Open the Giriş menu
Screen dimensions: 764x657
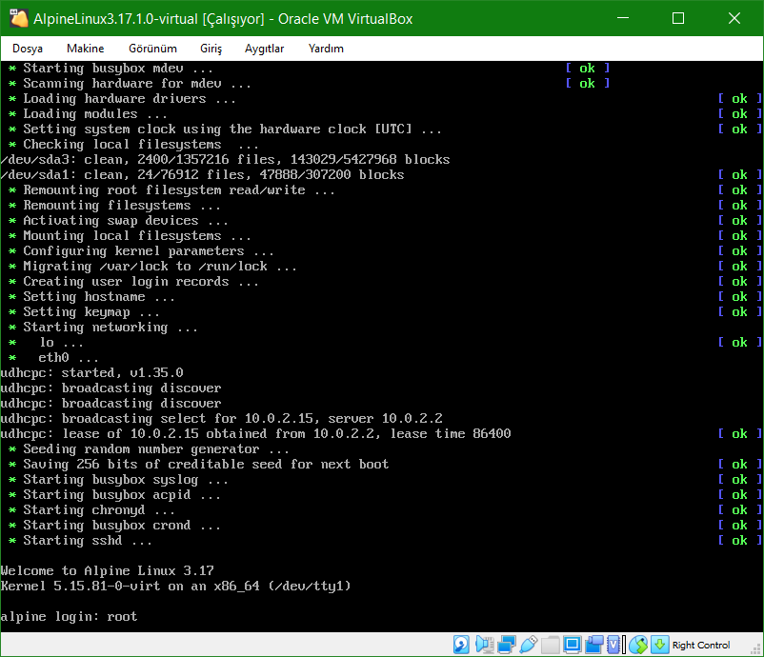tap(211, 49)
